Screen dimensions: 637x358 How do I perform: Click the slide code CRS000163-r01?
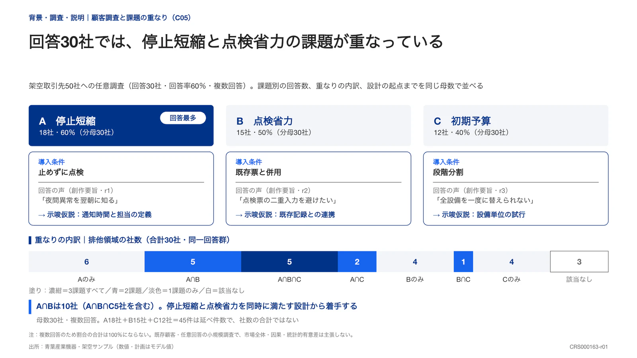[x=588, y=347]
